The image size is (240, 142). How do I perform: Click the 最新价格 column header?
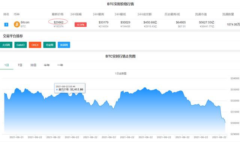(57, 14)
